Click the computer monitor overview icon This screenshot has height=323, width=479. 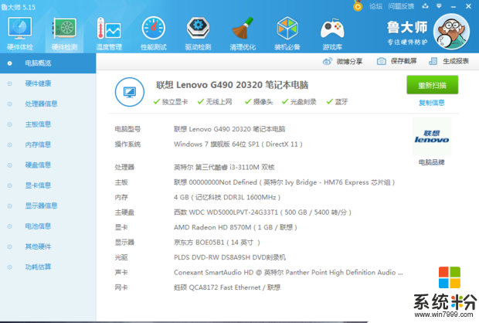[x=130, y=92]
